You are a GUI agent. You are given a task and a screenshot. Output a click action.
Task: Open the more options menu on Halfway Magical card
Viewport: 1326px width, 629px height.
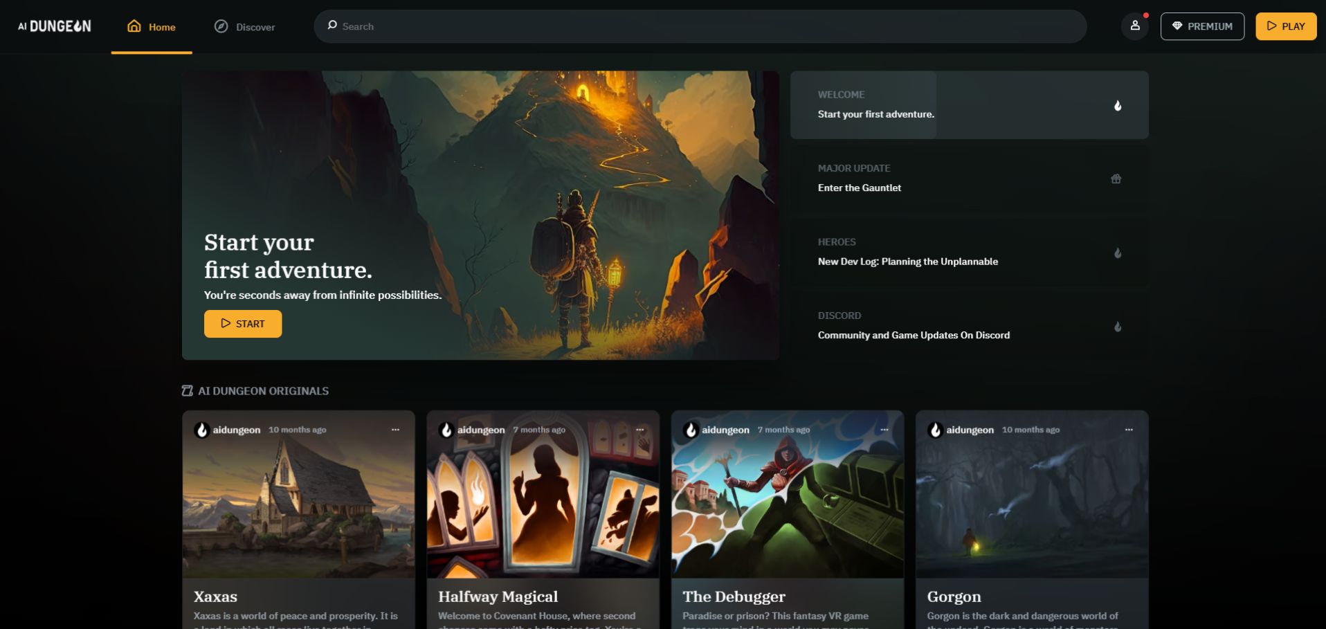click(x=639, y=430)
